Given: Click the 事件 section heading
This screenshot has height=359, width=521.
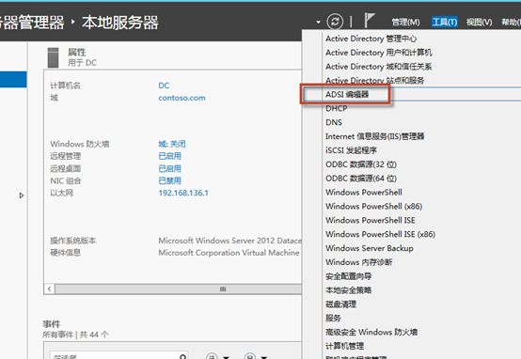Looking at the screenshot, I should tap(52, 324).
